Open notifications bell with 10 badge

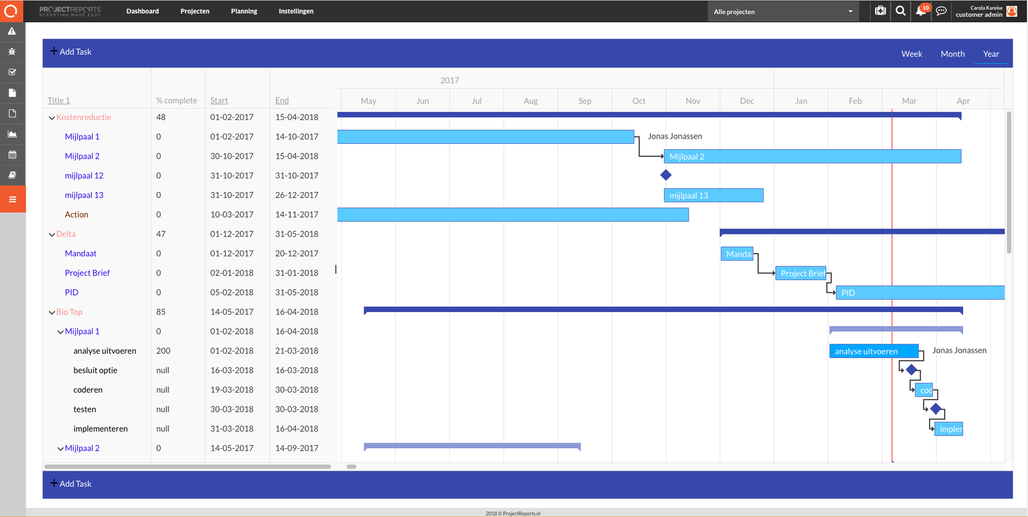[922, 10]
